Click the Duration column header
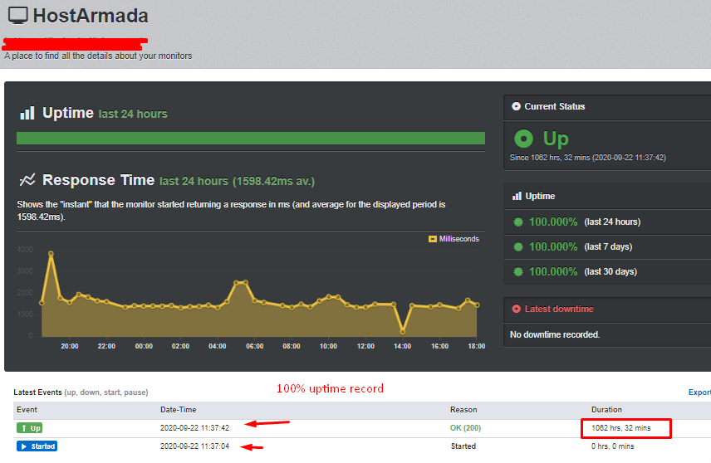This screenshot has height=463, width=711. (x=606, y=410)
